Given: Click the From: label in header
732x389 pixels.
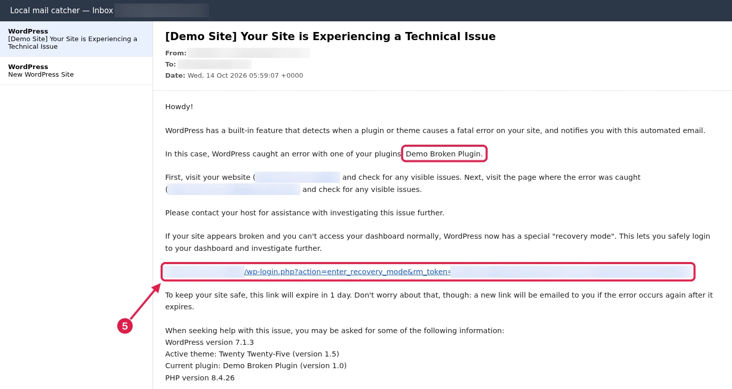Looking at the screenshot, I should pyautogui.click(x=176, y=53).
